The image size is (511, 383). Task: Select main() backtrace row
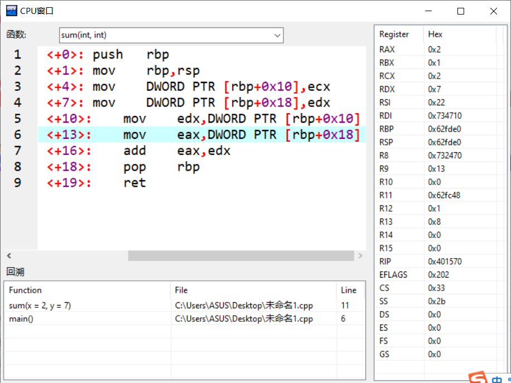pos(185,318)
